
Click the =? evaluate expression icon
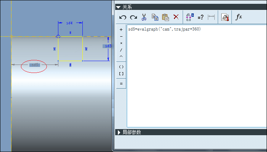200,17
